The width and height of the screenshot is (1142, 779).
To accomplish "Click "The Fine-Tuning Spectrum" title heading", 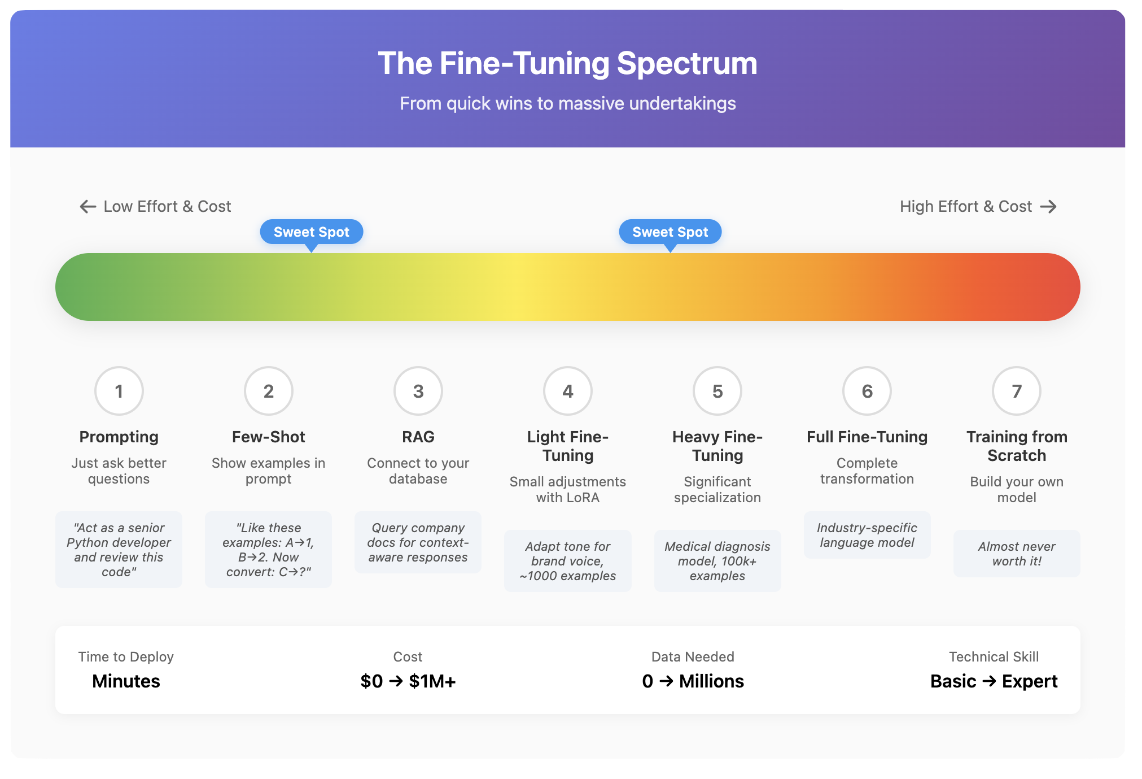I will 567,63.
